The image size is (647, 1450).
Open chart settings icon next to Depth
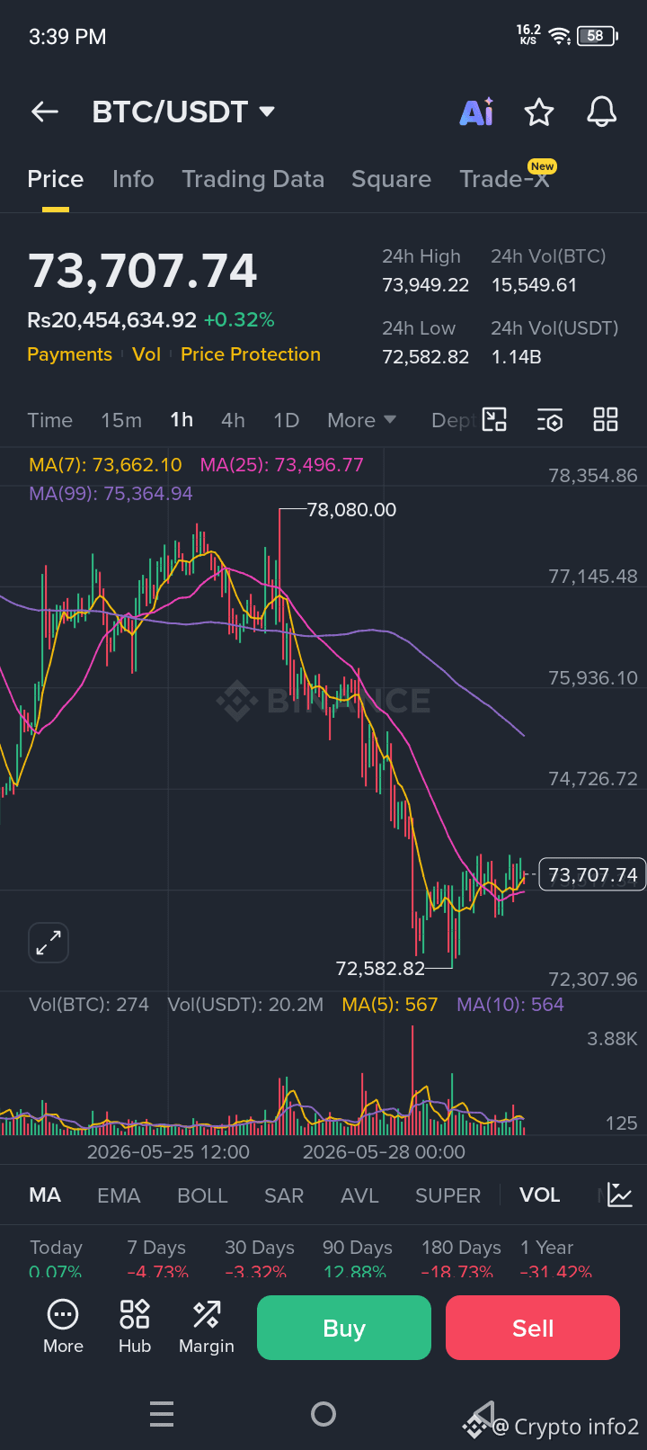(549, 419)
